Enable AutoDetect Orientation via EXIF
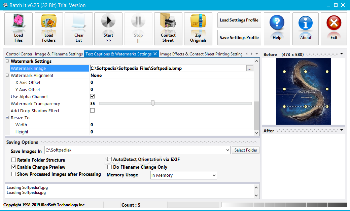350x211 pixels. click(109, 159)
